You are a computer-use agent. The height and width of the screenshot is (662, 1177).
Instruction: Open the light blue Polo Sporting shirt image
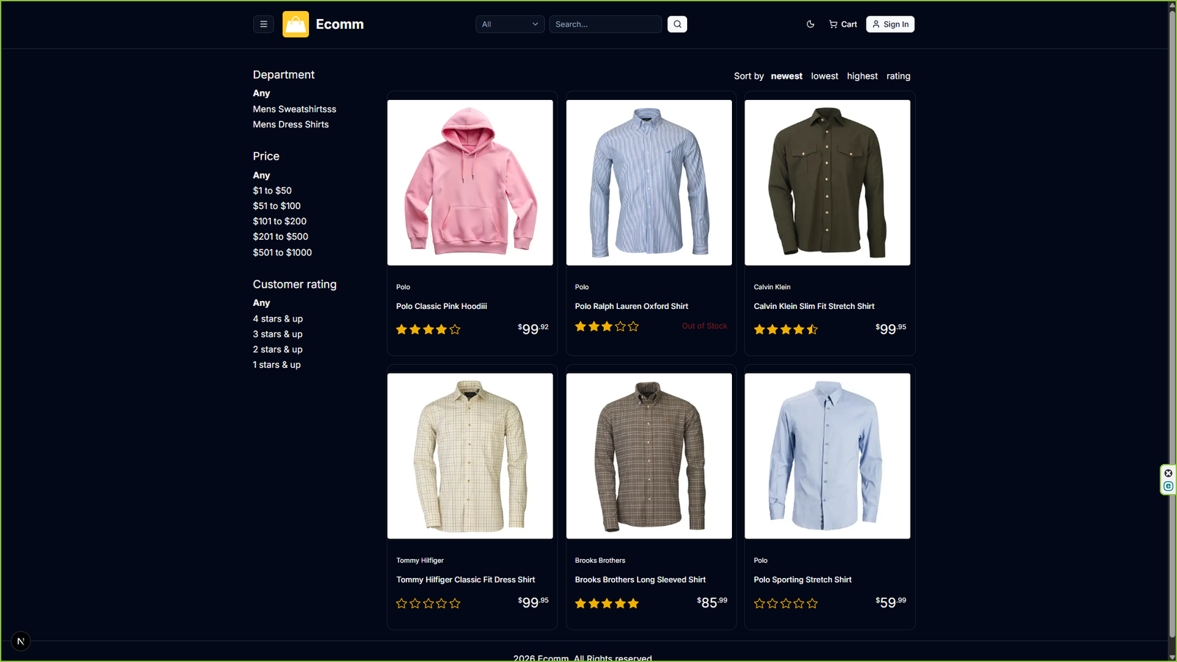[828, 456]
